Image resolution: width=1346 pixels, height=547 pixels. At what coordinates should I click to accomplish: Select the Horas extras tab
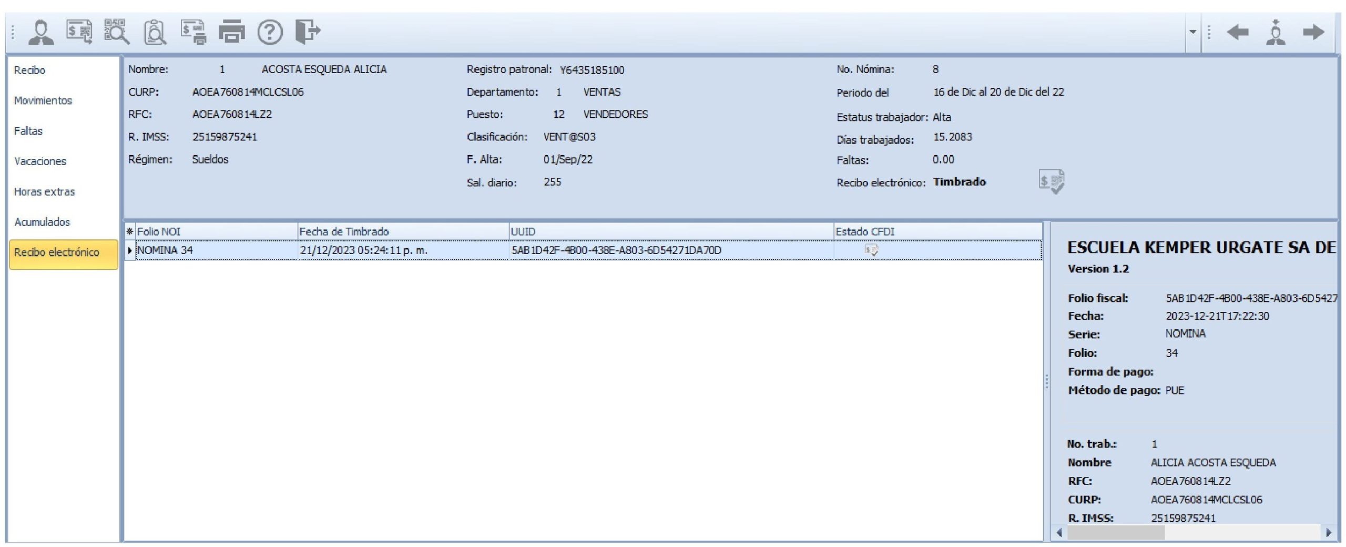coord(45,191)
